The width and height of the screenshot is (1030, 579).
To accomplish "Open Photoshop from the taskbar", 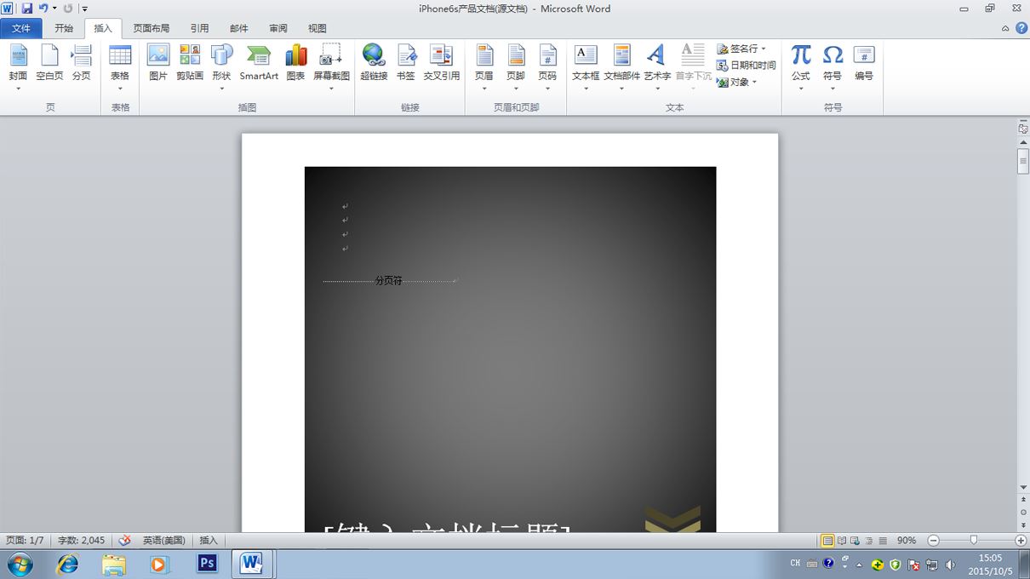I will coord(207,564).
